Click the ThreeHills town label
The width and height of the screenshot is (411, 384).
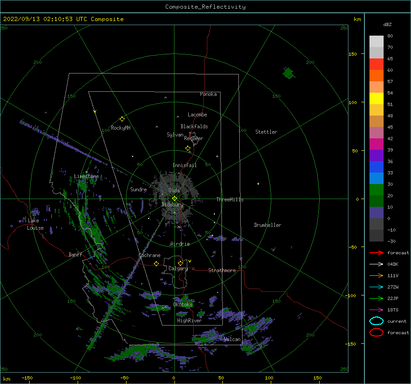click(x=230, y=200)
